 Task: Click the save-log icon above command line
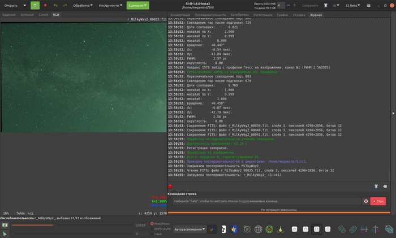click(376, 186)
